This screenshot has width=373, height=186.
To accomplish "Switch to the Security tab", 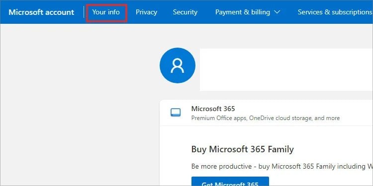I will (x=185, y=12).
